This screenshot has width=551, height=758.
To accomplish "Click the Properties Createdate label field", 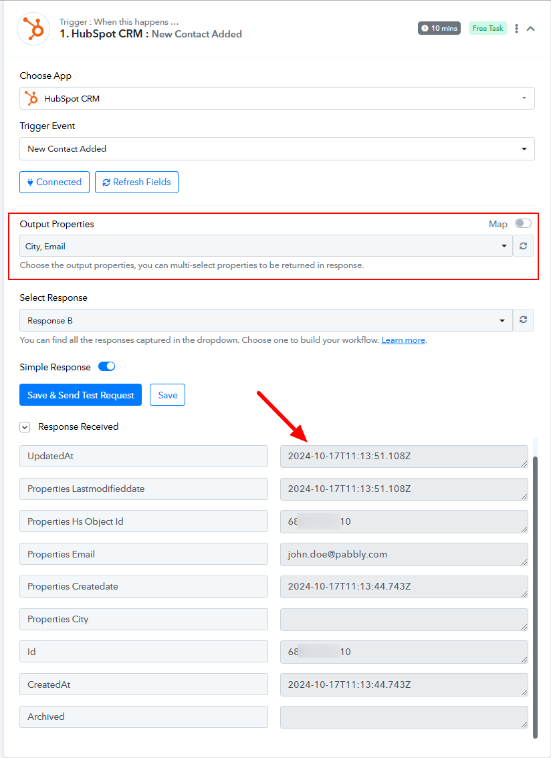I will click(x=144, y=586).
